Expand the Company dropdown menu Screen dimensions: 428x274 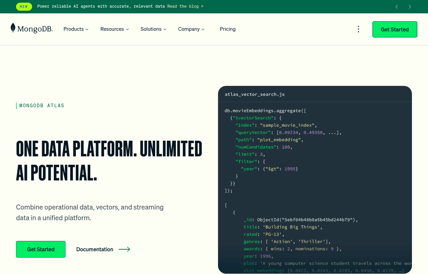coord(191,29)
